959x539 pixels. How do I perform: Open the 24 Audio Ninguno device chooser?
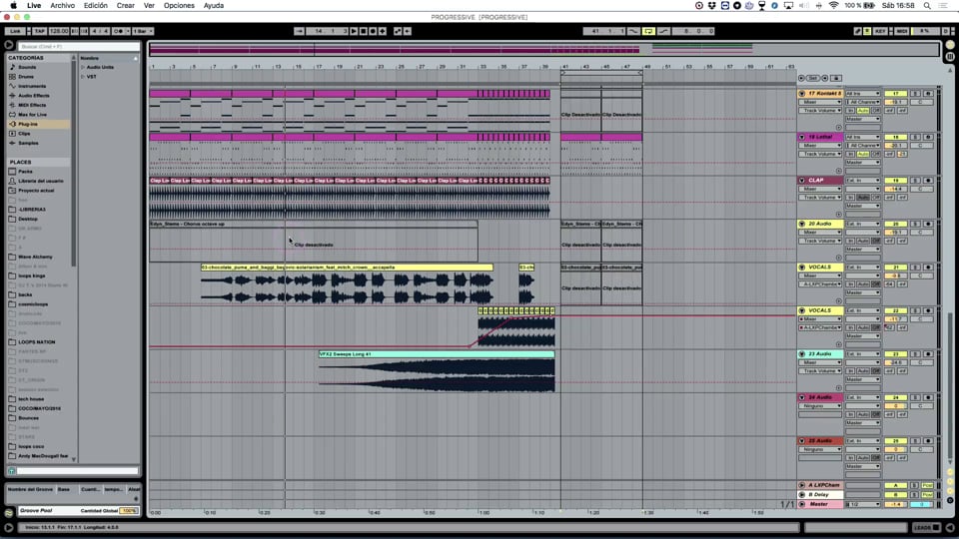[820, 406]
